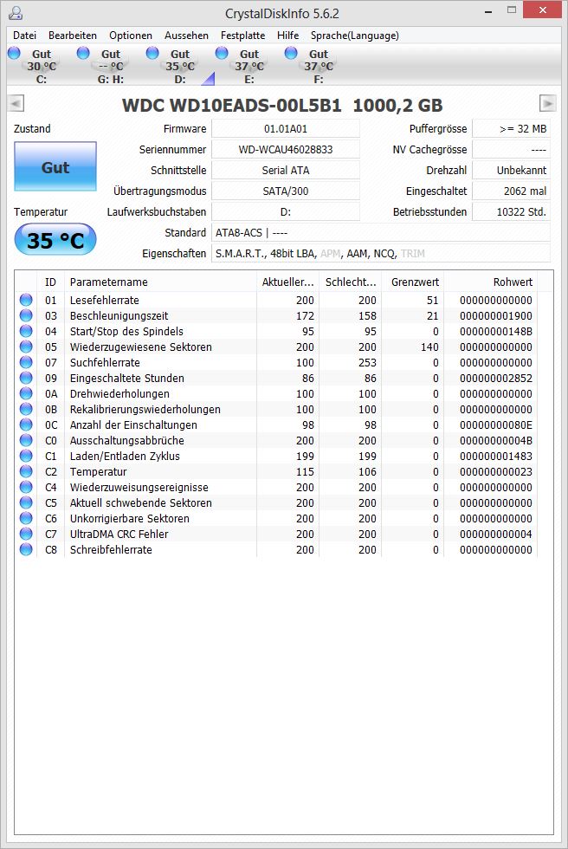Click the Temperatur C2 status orb
The height and width of the screenshot is (849, 568).
click(x=25, y=471)
